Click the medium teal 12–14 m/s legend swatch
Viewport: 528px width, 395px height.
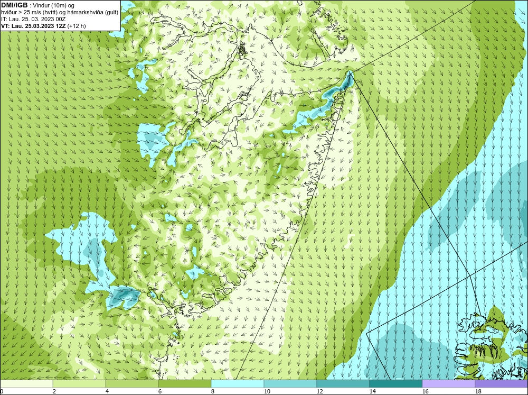[x=343, y=384]
